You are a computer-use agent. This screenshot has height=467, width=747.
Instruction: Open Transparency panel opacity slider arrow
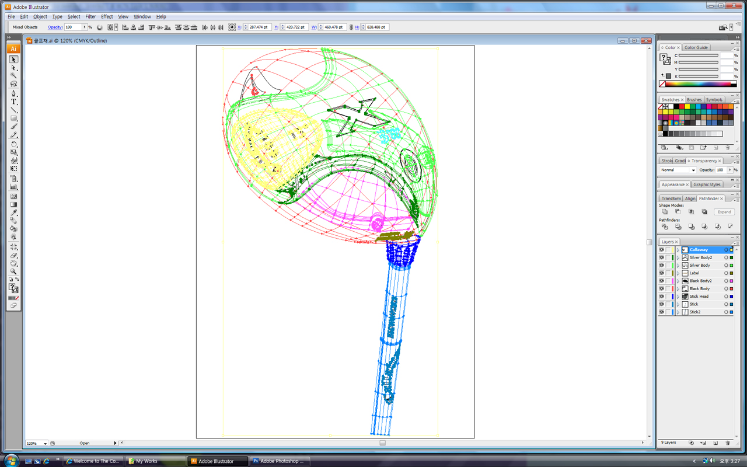(729, 170)
